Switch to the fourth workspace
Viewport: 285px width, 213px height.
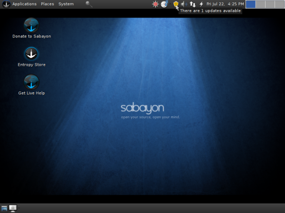tap(280, 4)
